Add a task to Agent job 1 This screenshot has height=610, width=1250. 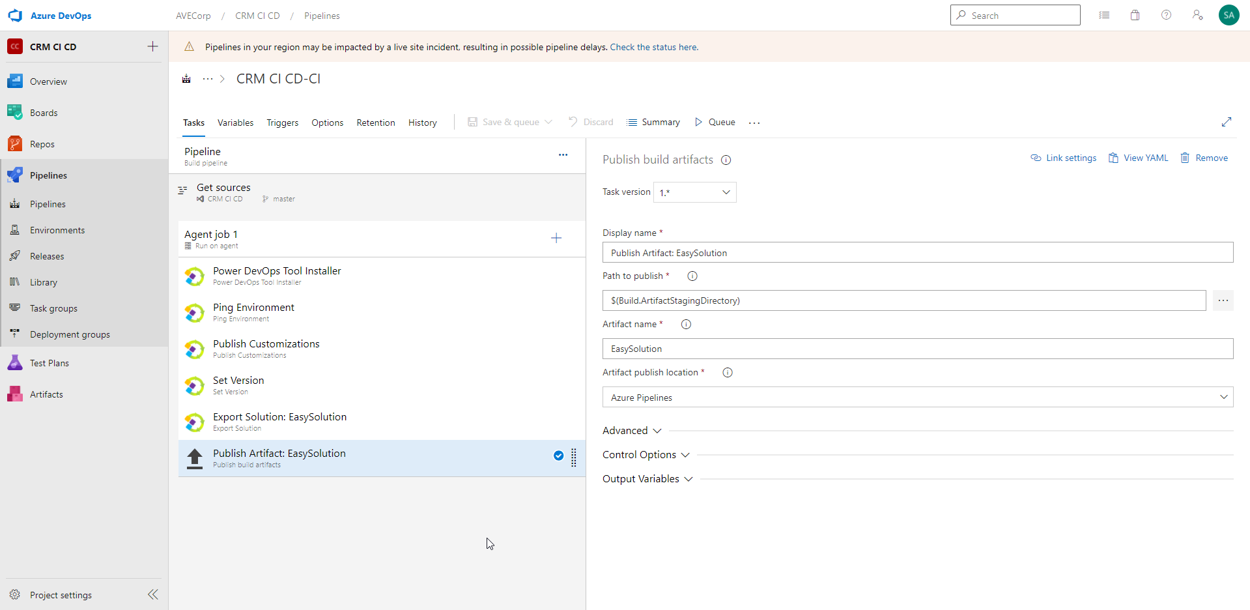pos(556,238)
